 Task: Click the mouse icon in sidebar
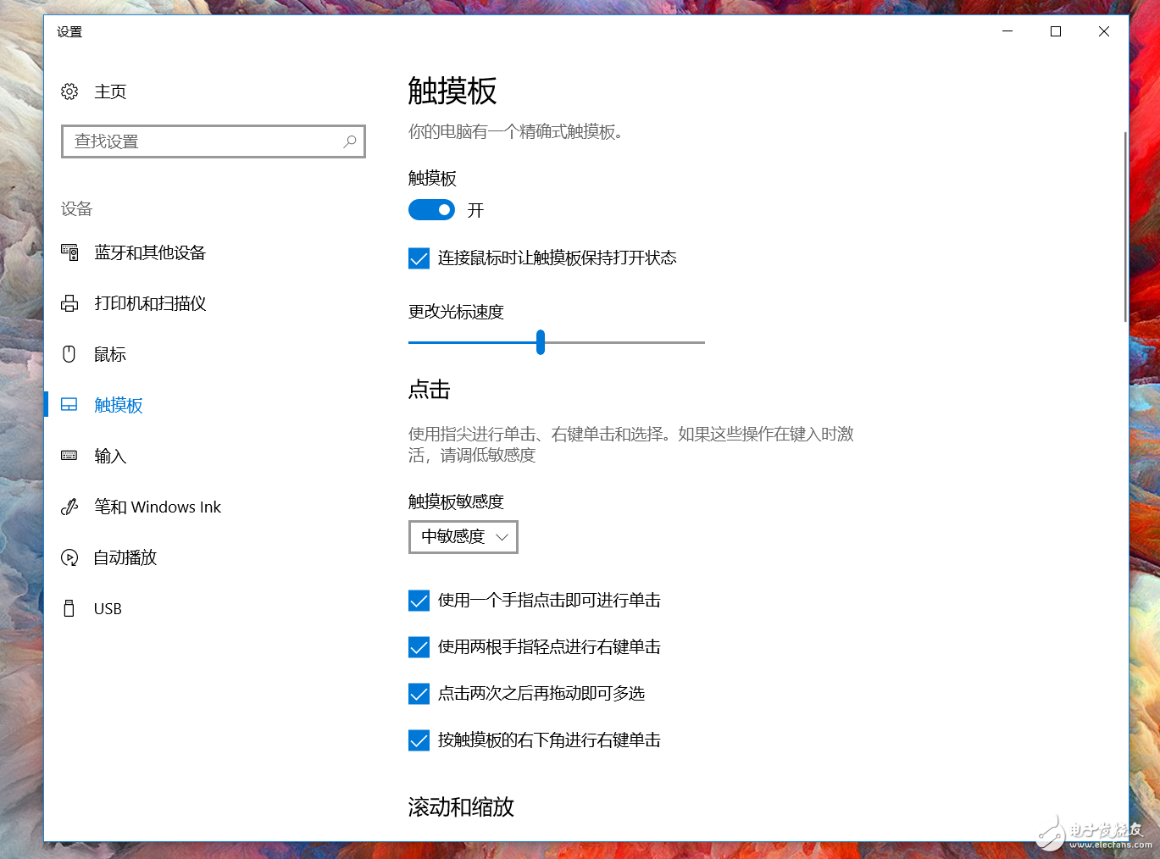tap(69, 354)
